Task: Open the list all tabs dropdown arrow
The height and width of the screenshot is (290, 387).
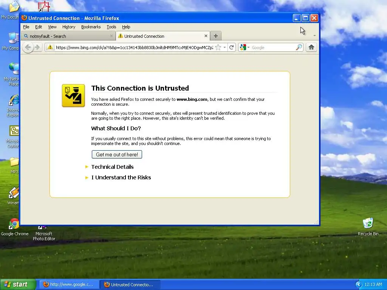Action: coord(314,36)
